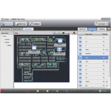Click the red alarm map toolbar icon

coord(74,33)
